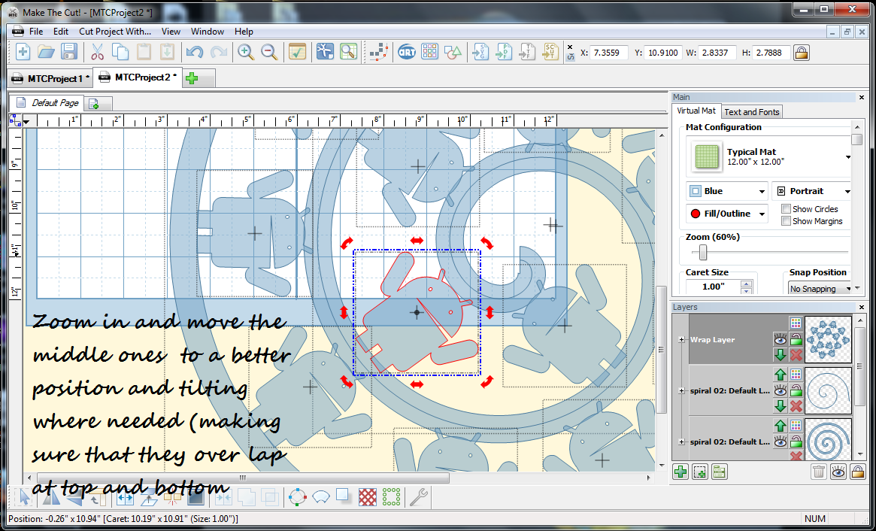Enable Show Circles checkbox
Image resolution: width=876 pixels, height=531 pixels.
(x=786, y=208)
